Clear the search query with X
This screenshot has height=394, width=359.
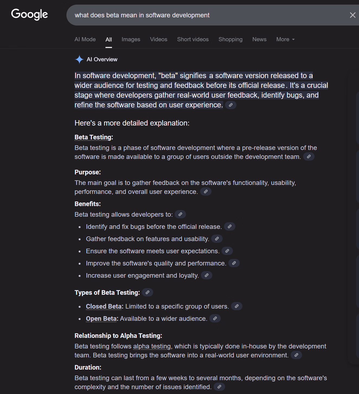(352, 15)
